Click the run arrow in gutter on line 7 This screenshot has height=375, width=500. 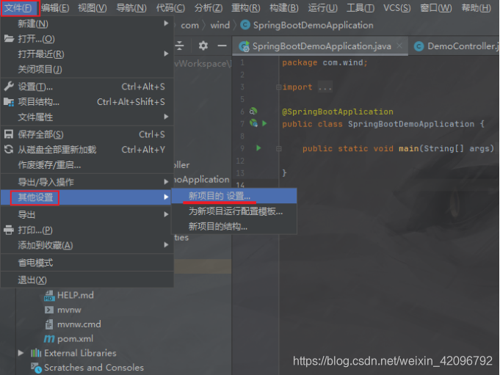point(264,123)
